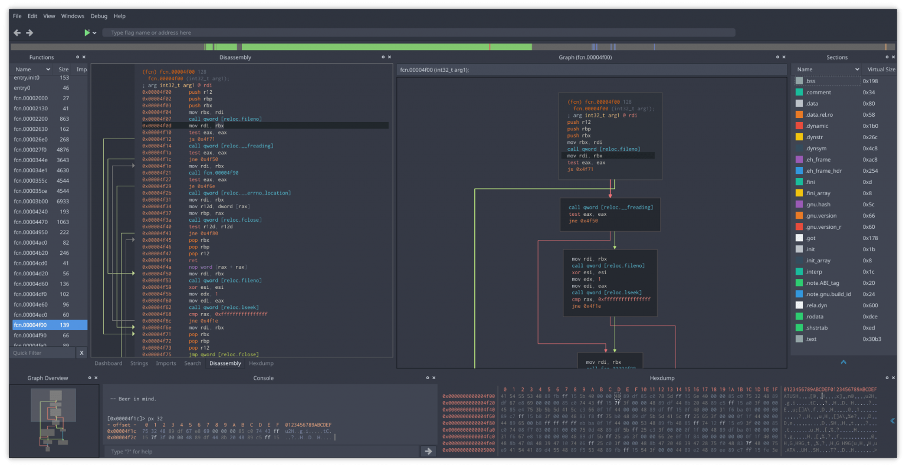Clear the Quick Filter with X button
Image resolution: width=906 pixels, height=467 pixels.
(x=81, y=353)
